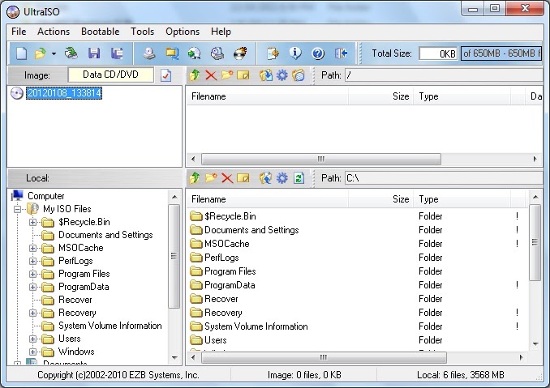Expand the MSOCache tree folder
The width and height of the screenshot is (550, 388).
click(x=32, y=248)
